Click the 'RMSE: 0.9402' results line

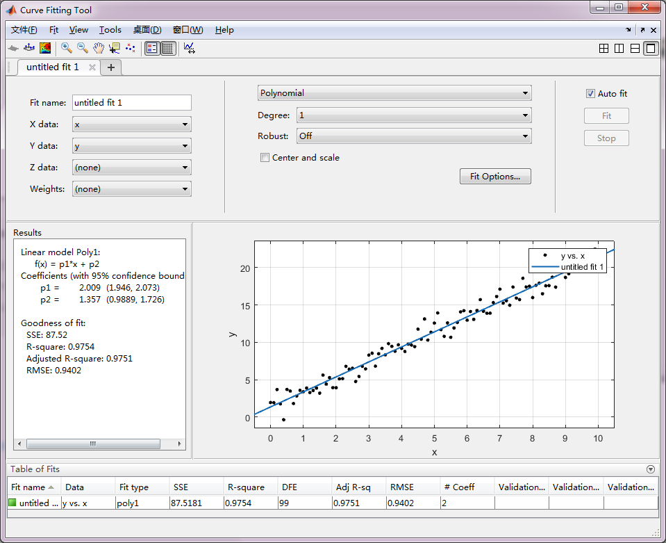[53, 371]
